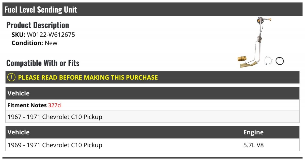Click the Compatible With or Fits heading
The image size is (305, 161).
click(x=43, y=63)
